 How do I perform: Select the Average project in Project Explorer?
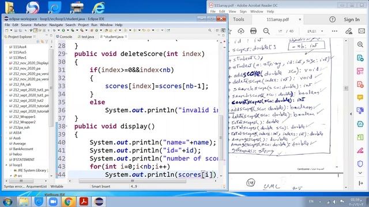(19, 143)
